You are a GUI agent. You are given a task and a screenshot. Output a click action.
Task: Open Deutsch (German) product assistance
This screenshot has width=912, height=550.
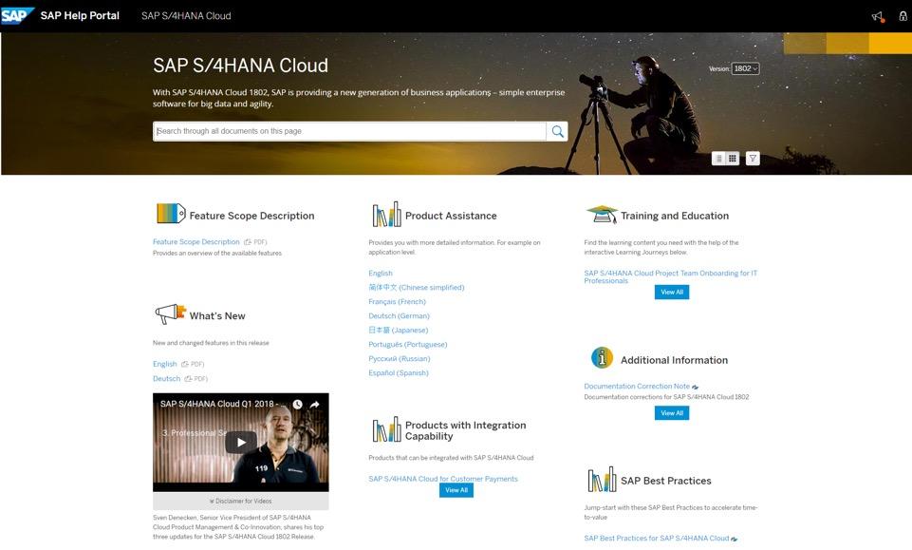pos(399,316)
